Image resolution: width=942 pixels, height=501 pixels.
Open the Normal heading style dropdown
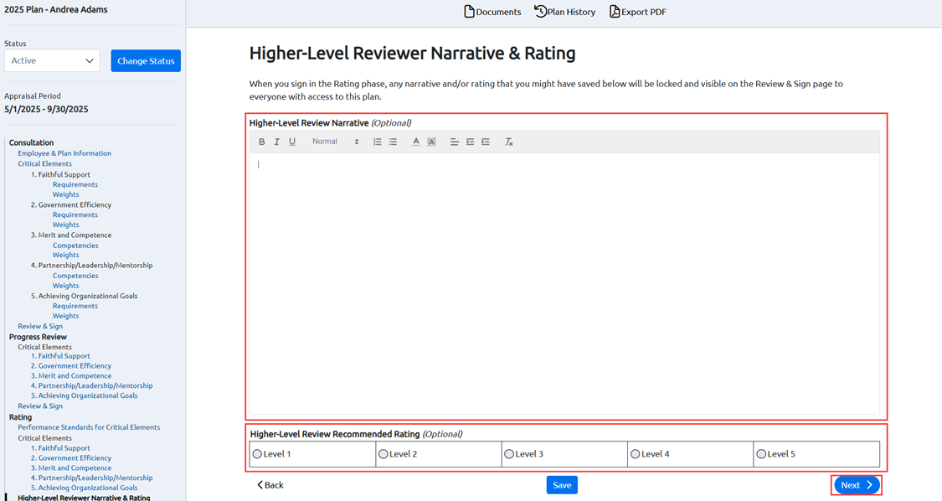(x=335, y=142)
